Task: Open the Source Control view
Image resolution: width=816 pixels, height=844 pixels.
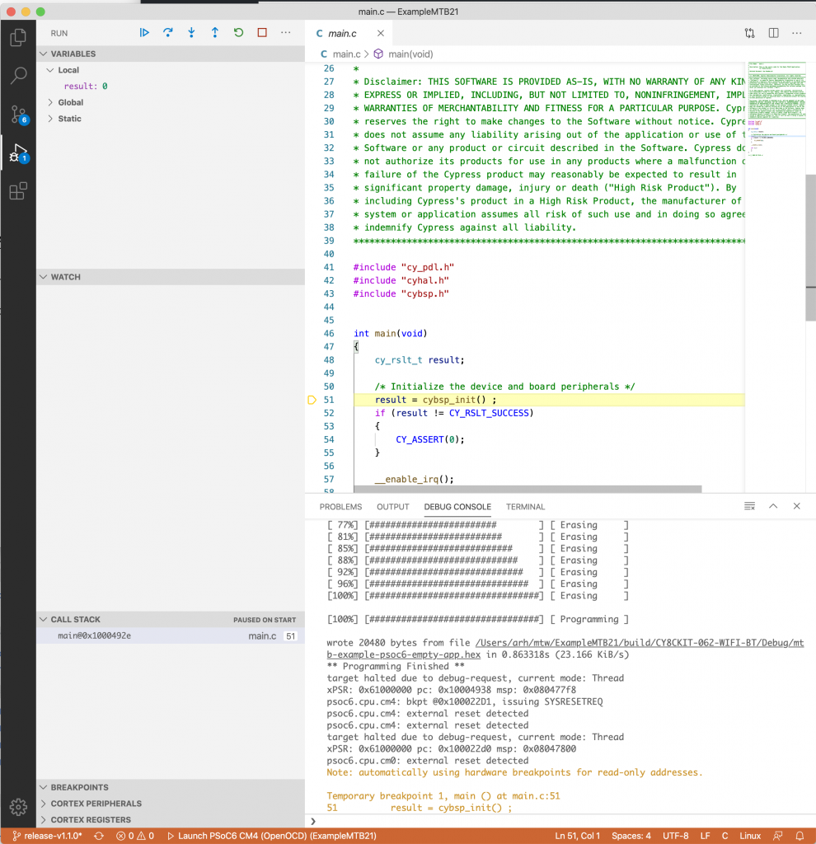Action: [18, 115]
